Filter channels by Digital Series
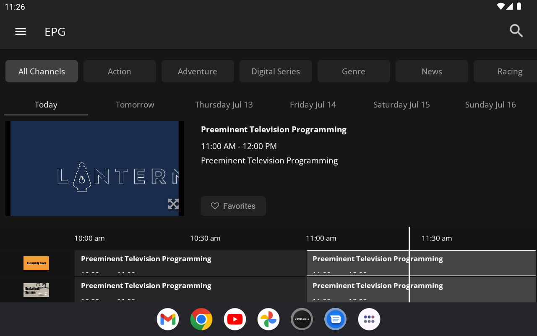 tap(276, 71)
